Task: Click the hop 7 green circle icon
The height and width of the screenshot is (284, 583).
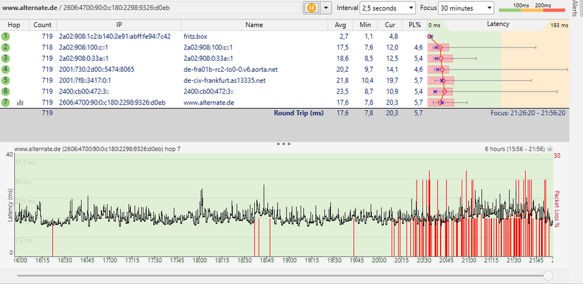Action: (6, 103)
